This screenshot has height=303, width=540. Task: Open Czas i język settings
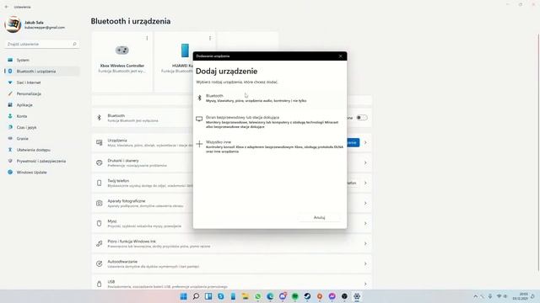42,127
